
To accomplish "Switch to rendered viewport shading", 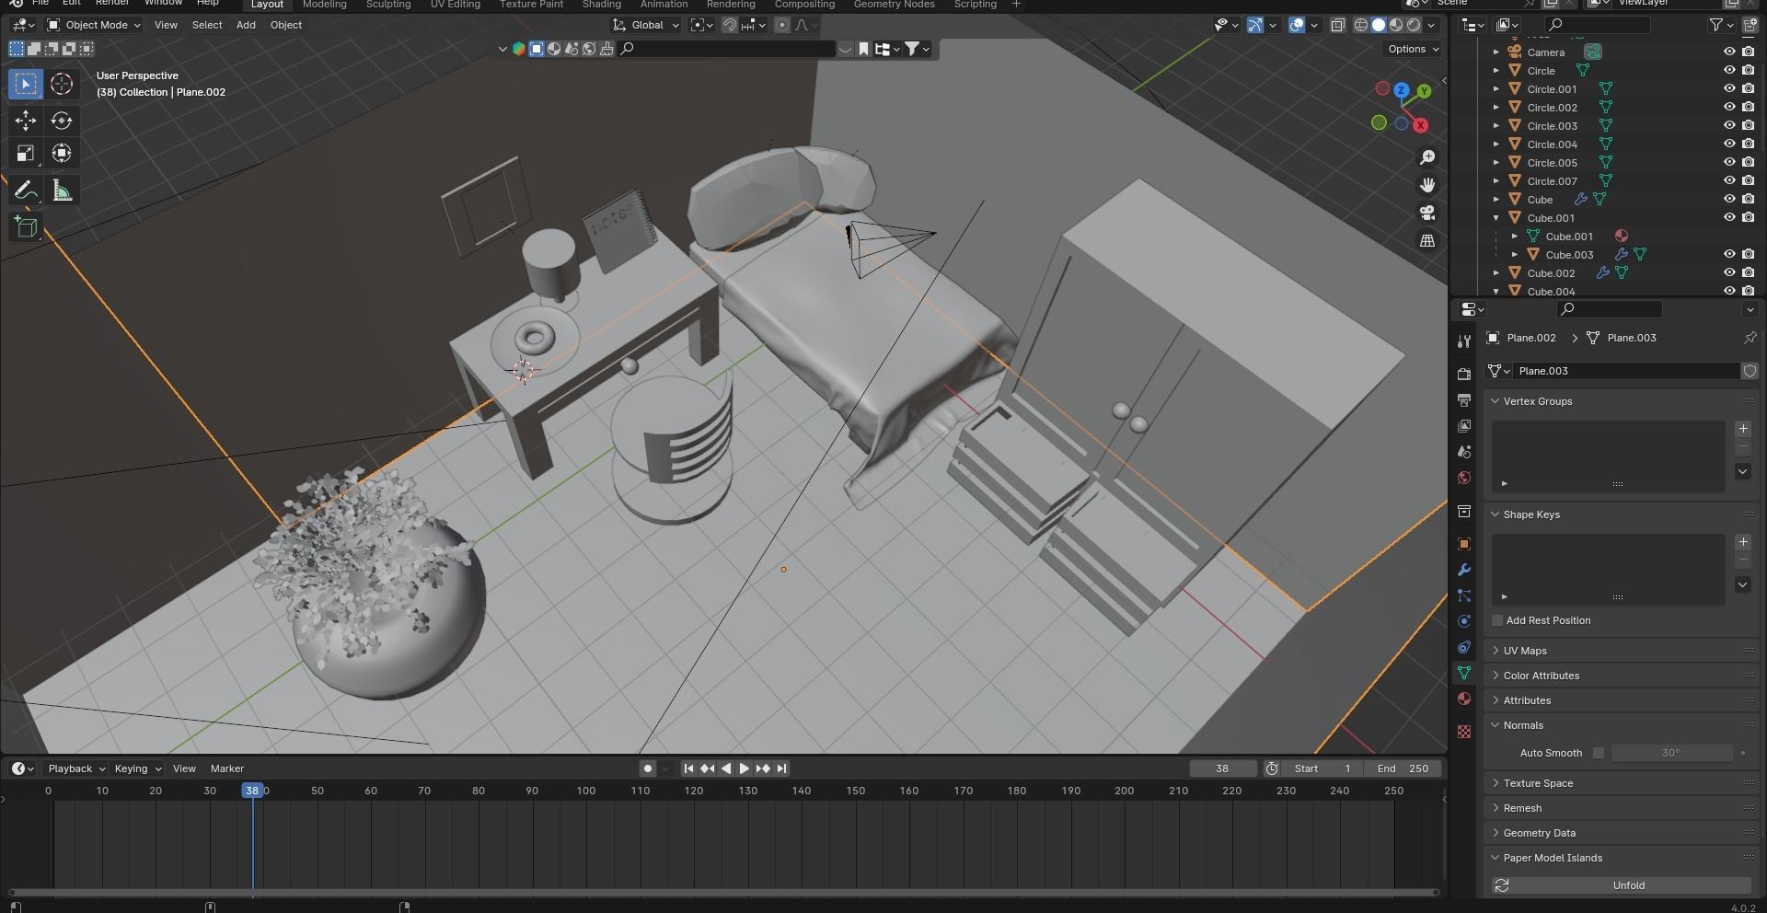I will pos(1414,25).
